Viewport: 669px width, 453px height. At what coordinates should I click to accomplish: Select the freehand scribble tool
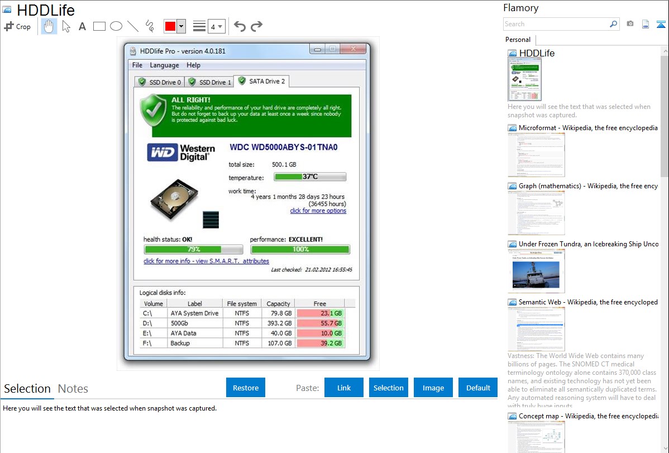pos(150,26)
